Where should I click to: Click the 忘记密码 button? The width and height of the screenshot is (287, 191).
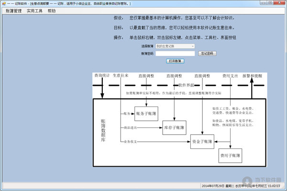pyautogui.click(x=207, y=53)
